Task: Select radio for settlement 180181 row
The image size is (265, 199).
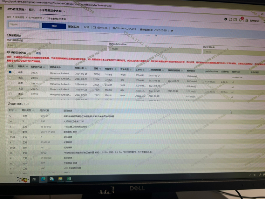Action: (x=10, y=94)
